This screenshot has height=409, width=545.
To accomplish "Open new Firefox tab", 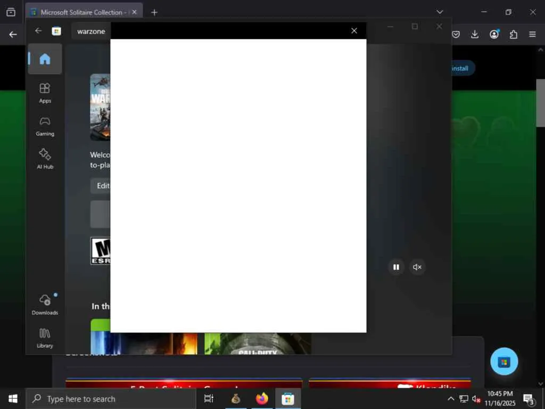I will coord(154,12).
